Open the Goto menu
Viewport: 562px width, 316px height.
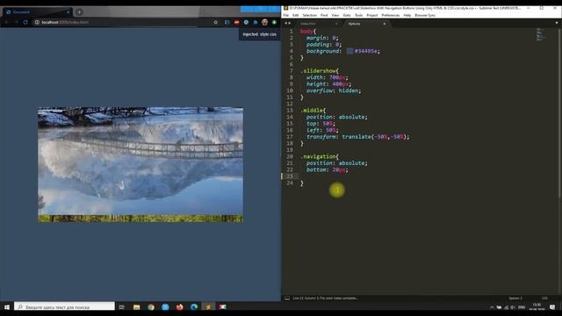pos(347,16)
